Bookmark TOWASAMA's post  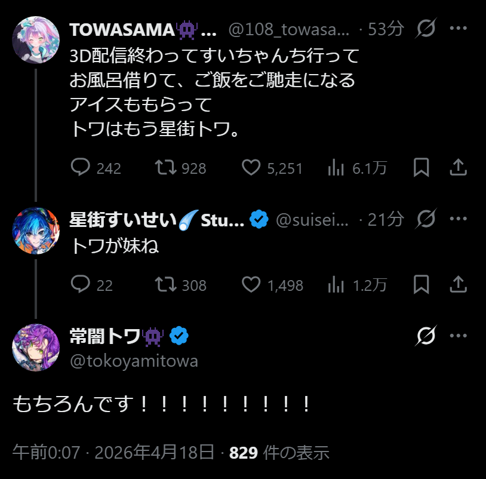pos(422,168)
